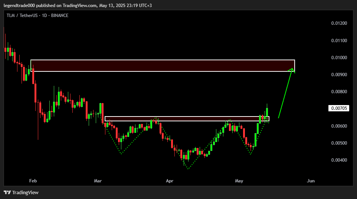Screen dimensions: 357x199
Task: Click the 0.00800 price axis label
Action: tap(339, 92)
